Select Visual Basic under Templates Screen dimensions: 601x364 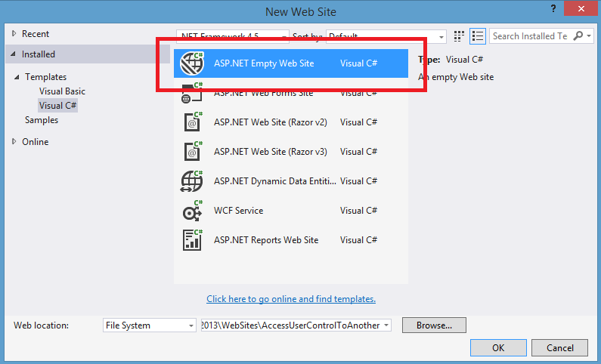point(62,91)
